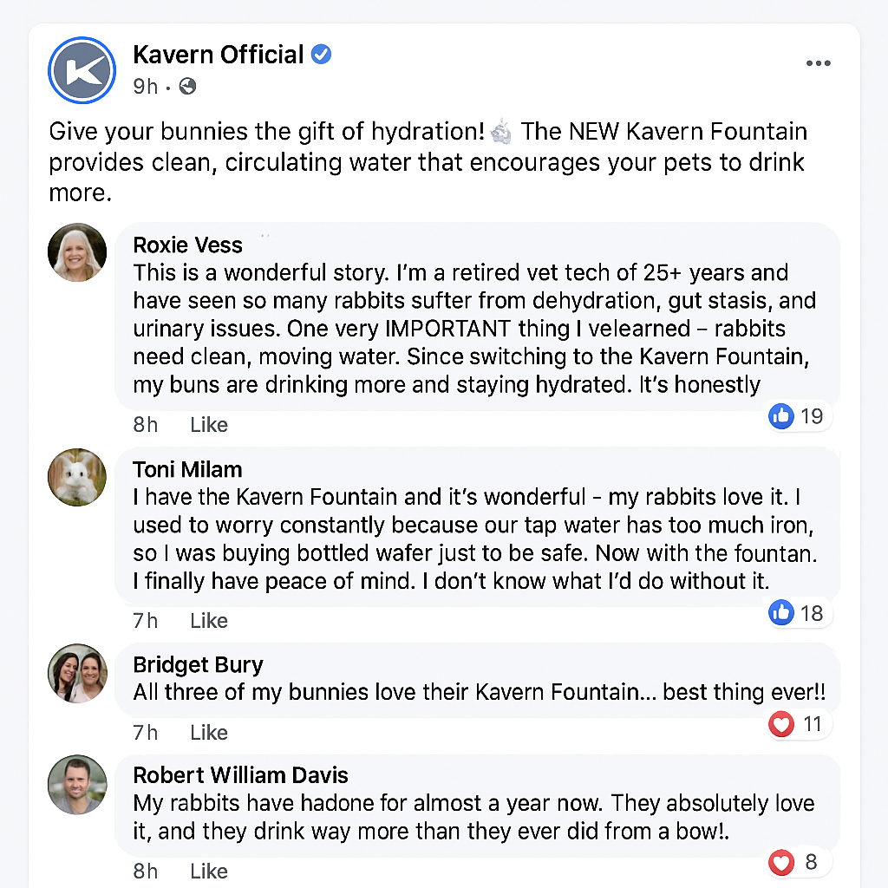Open the Kavern Official page name
This screenshot has width=888, height=888.
pyautogui.click(x=219, y=55)
